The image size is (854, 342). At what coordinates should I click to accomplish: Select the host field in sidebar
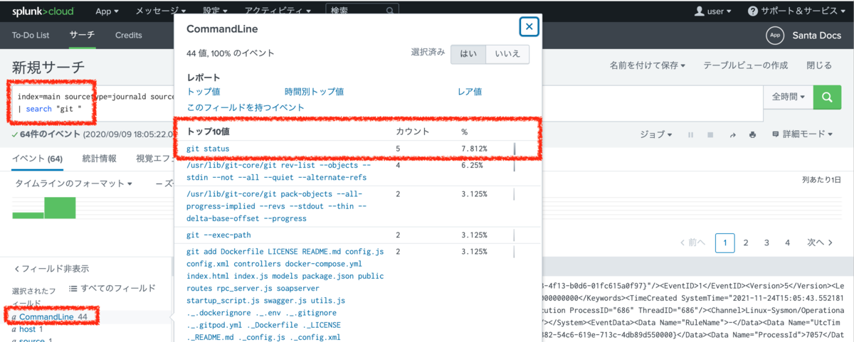coord(28,329)
